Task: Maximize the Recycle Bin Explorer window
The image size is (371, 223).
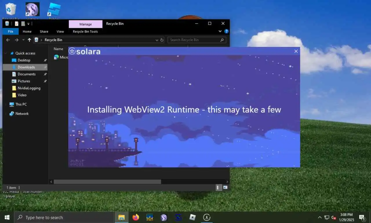Action: coord(210,24)
